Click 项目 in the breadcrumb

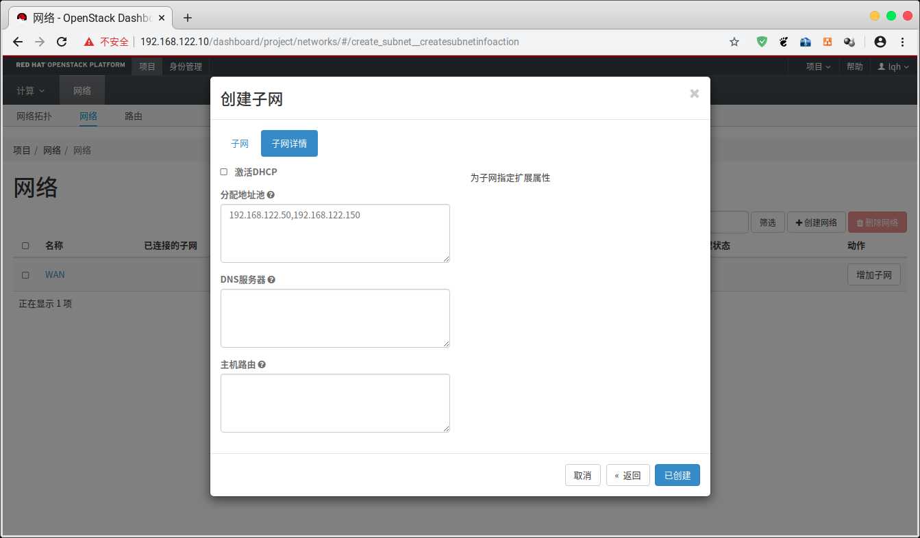tap(22, 150)
